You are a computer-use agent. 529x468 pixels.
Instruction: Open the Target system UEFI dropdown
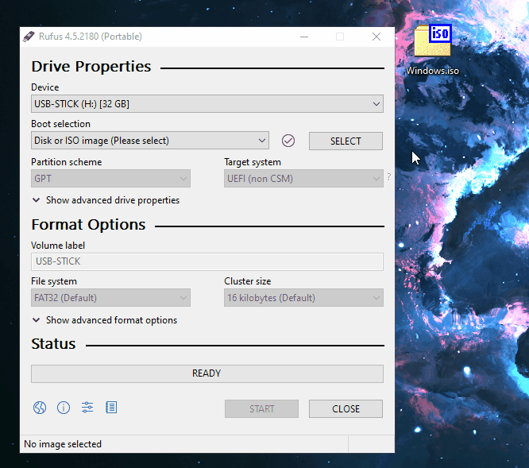tap(303, 179)
